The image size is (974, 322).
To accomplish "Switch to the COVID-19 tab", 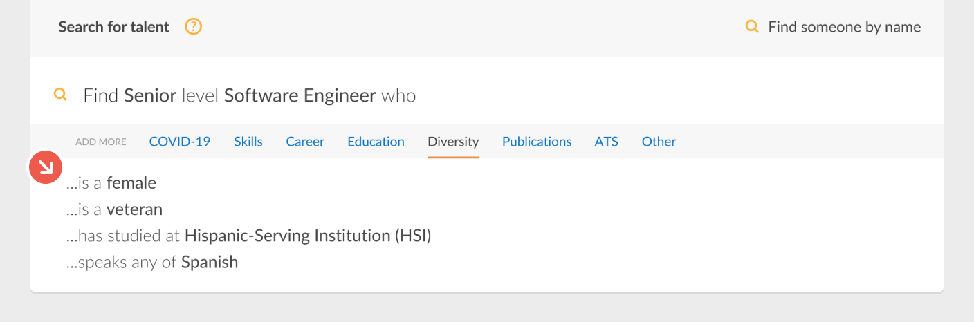I will (x=180, y=142).
